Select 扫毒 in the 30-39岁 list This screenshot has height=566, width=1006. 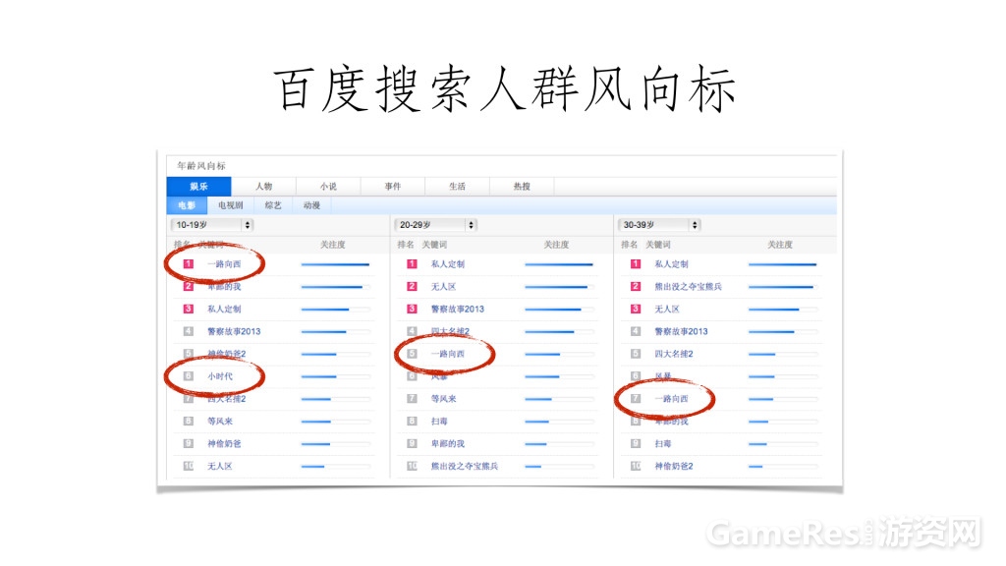click(663, 443)
